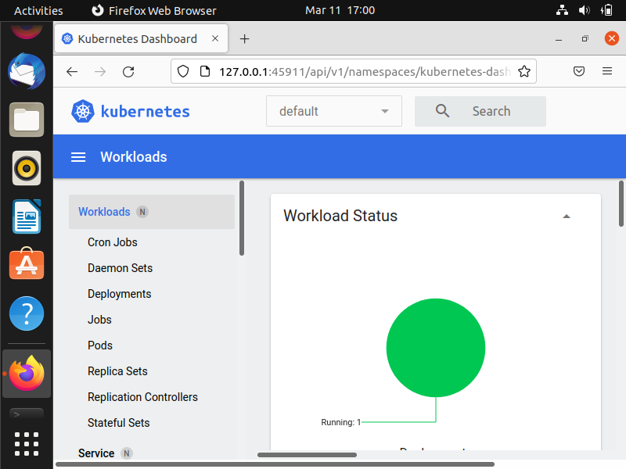Click the sidebar vertical scrollbar

click(x=242, y=218)
